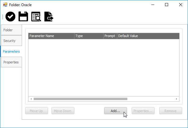The image size is (188, 128).
Task: Switch to the Folder tab
Action: coord(11,30)
